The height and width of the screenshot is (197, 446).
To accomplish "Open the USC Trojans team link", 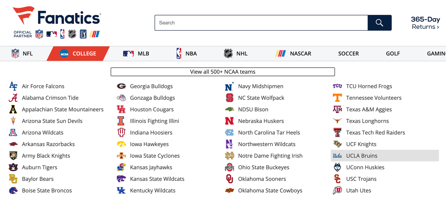I will click(x=361, y=179).
